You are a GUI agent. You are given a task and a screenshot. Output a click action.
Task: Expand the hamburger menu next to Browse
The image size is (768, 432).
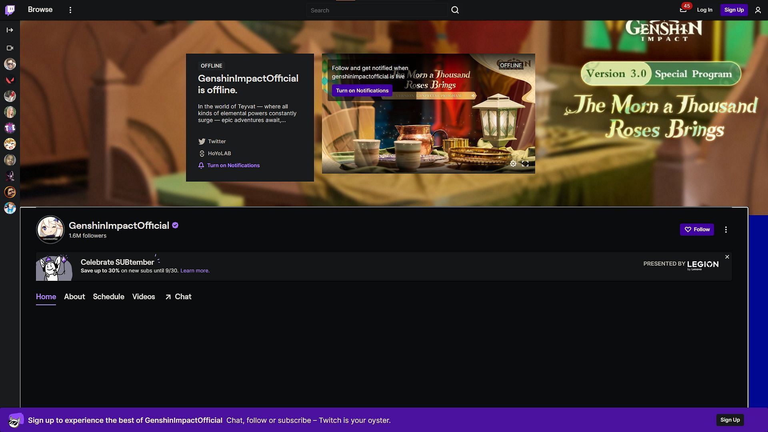coord(69,10)
